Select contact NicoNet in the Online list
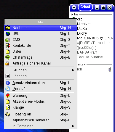 [x=84, y=24]
